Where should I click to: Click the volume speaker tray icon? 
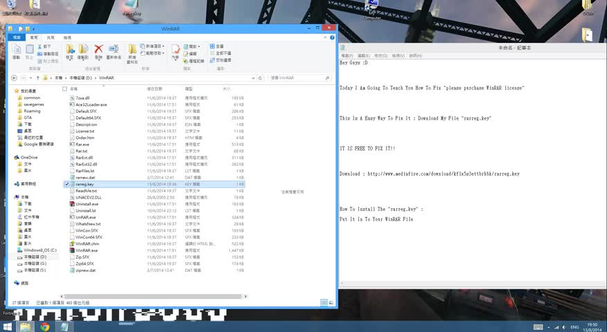tap(563, 327)
